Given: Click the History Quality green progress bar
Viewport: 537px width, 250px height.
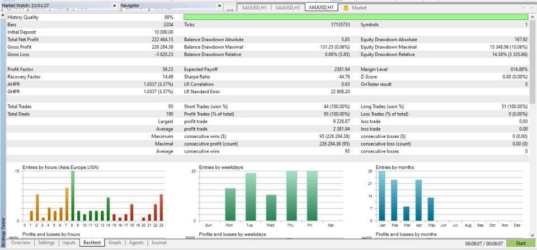Looking at the screenshot, I should (x=356, y=17).
